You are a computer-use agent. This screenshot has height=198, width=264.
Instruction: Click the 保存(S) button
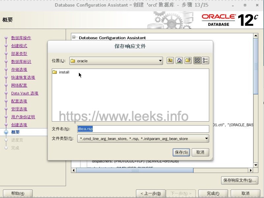(x=181, y=152)
